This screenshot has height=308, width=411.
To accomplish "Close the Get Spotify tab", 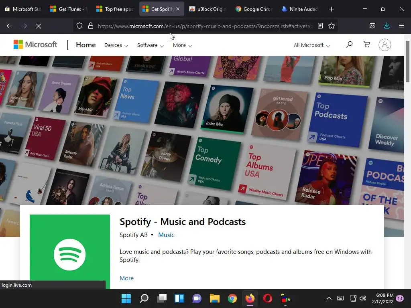I will [x=178, y=9].
